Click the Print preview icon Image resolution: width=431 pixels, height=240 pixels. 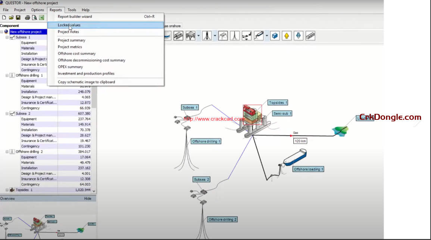click(34, 17)
